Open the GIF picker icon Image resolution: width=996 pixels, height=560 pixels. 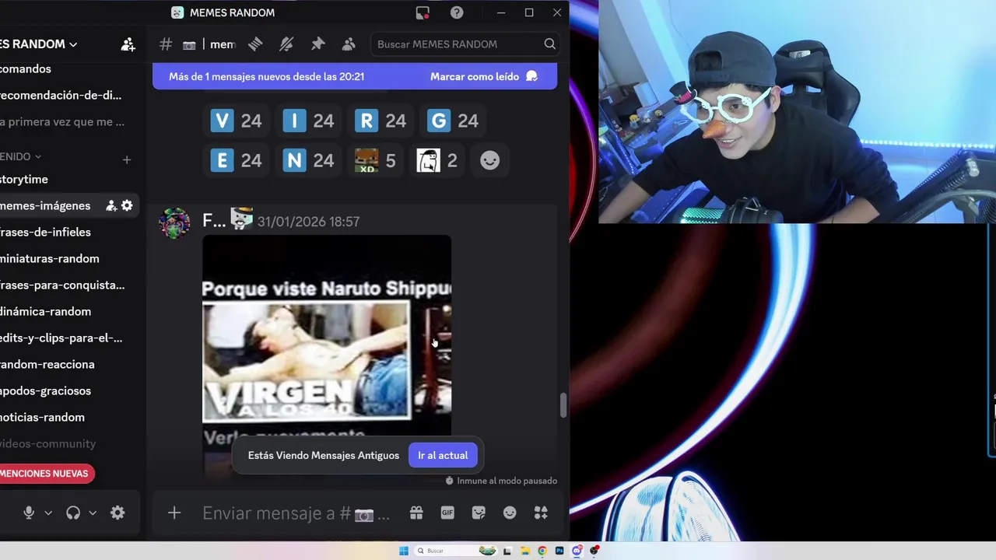pyautogui.click(x=447, y=513)
